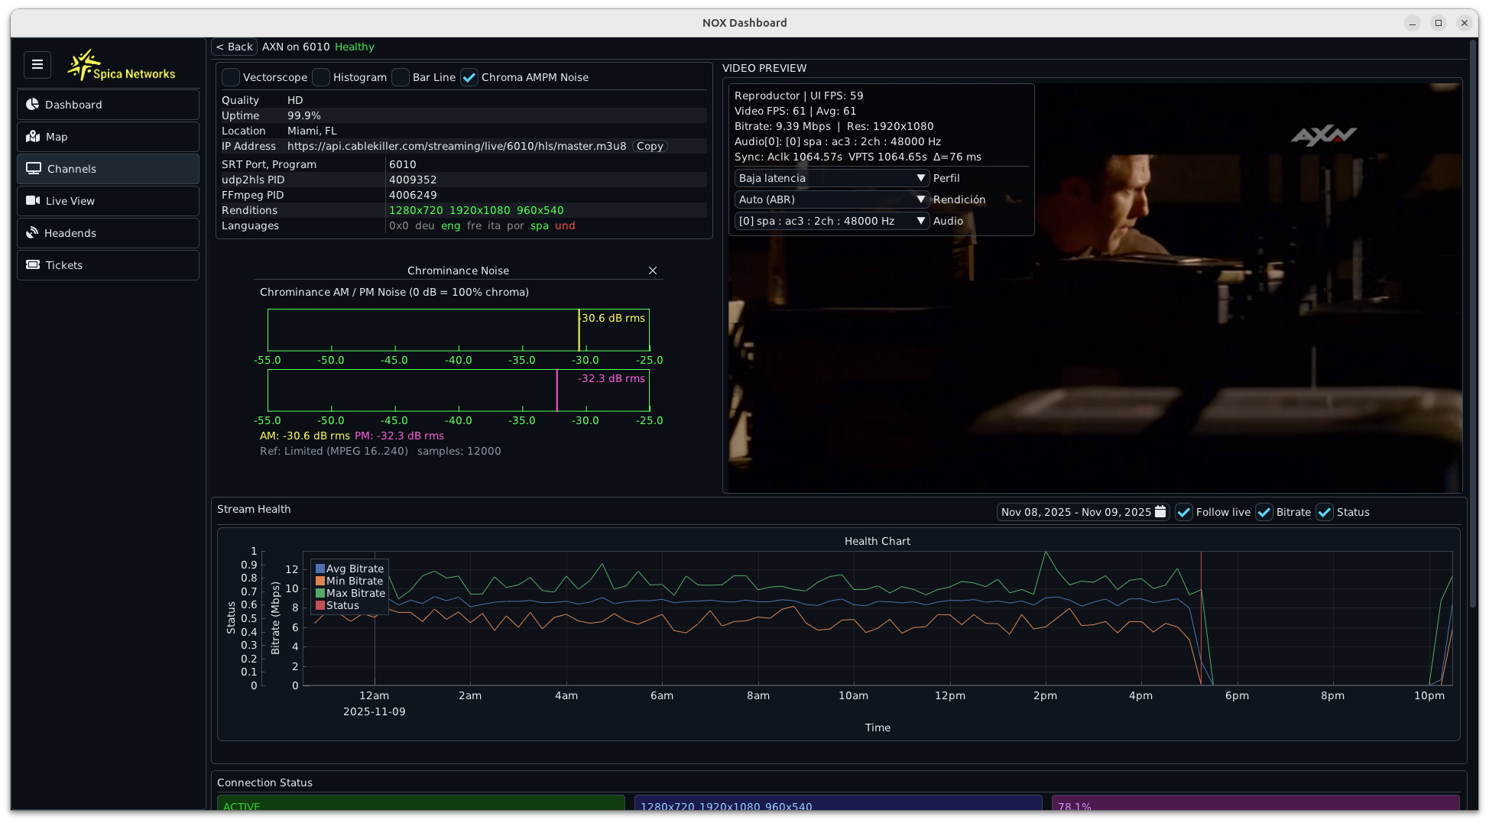Click the 960x540 rendition text
The height and width of the screenshot is (823, 1489).
(540, 210)
